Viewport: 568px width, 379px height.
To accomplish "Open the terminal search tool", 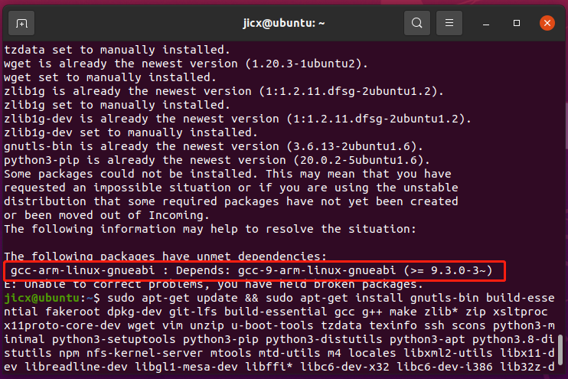I will (x=417, y=23).
